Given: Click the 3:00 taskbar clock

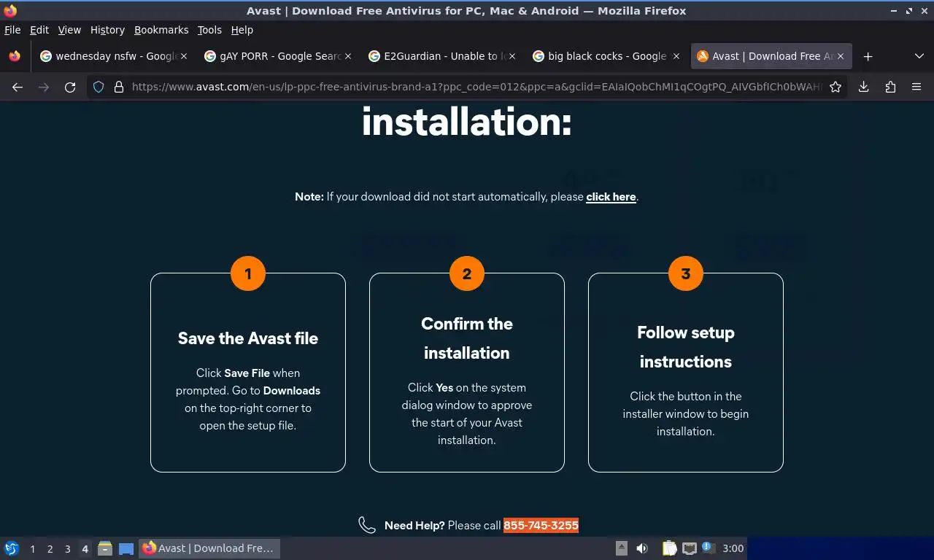Looking at the screenshot, I should (733, 548).
